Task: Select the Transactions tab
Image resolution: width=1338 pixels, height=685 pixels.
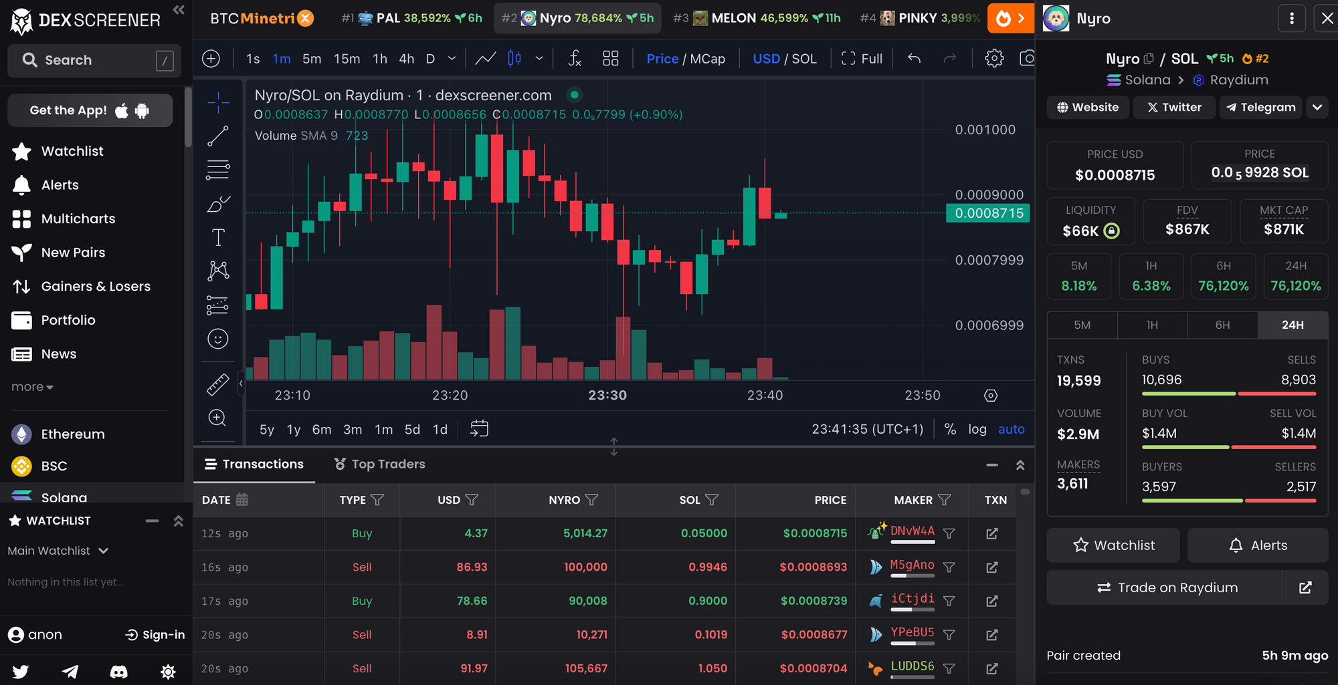Action: click(x=254, y=464)
